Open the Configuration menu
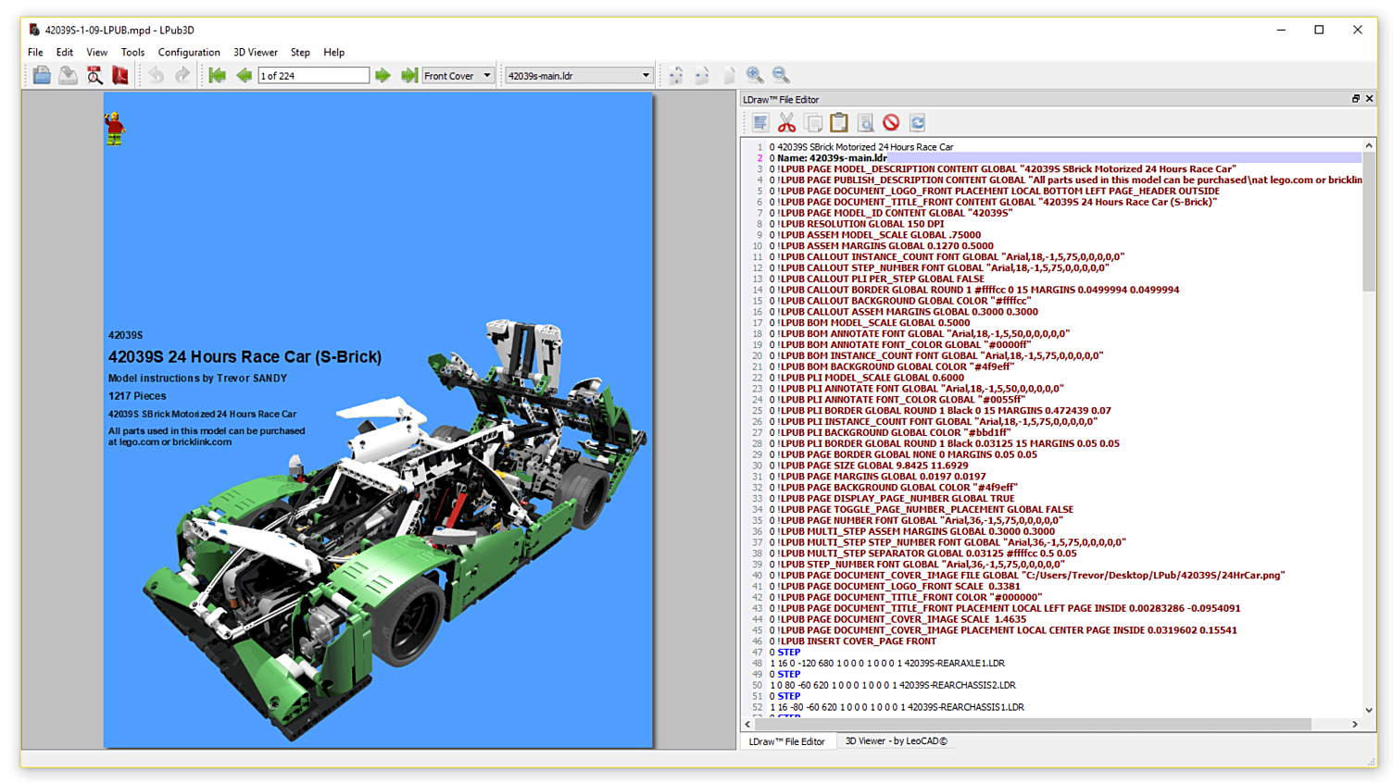 point(189,52)
